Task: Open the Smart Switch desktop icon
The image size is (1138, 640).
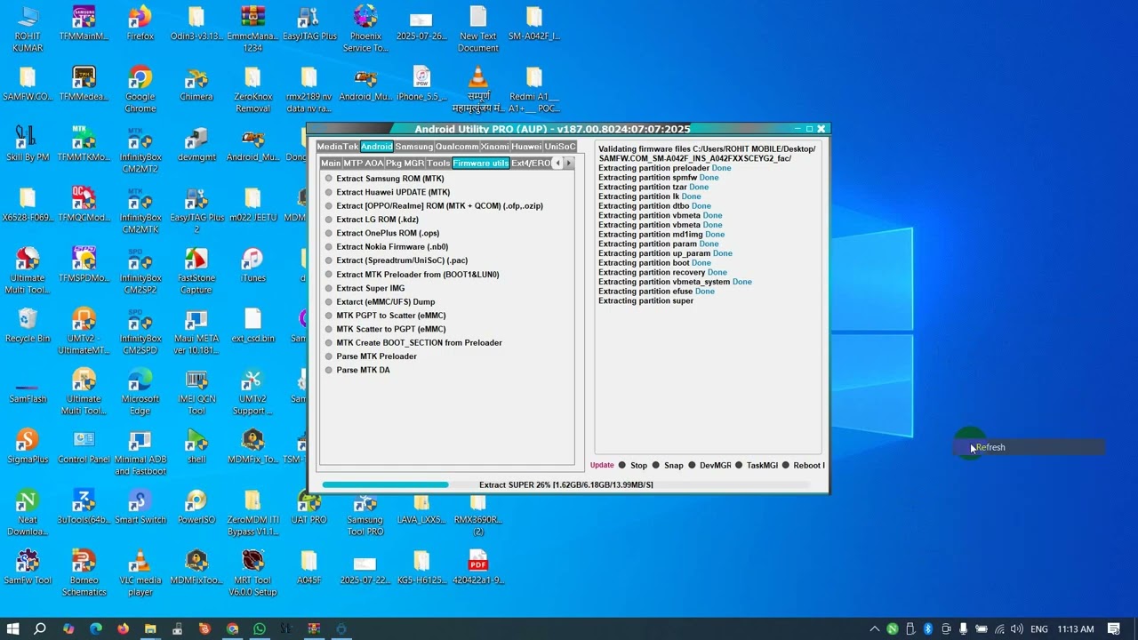Action: click(140, 507)
